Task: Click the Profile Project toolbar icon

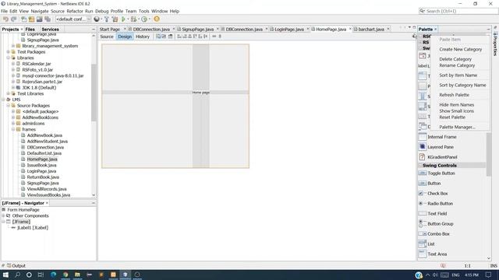Action: (144, 19)
